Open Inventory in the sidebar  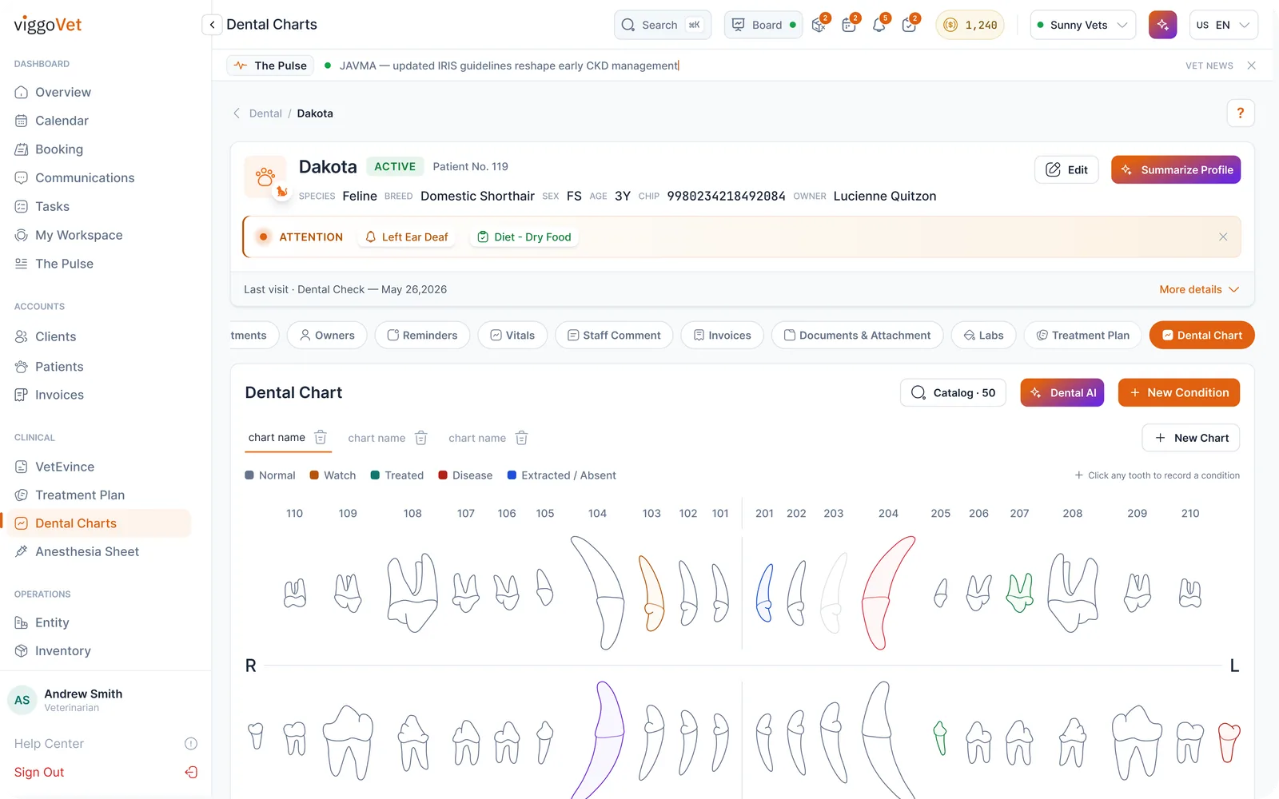[63, 651]
